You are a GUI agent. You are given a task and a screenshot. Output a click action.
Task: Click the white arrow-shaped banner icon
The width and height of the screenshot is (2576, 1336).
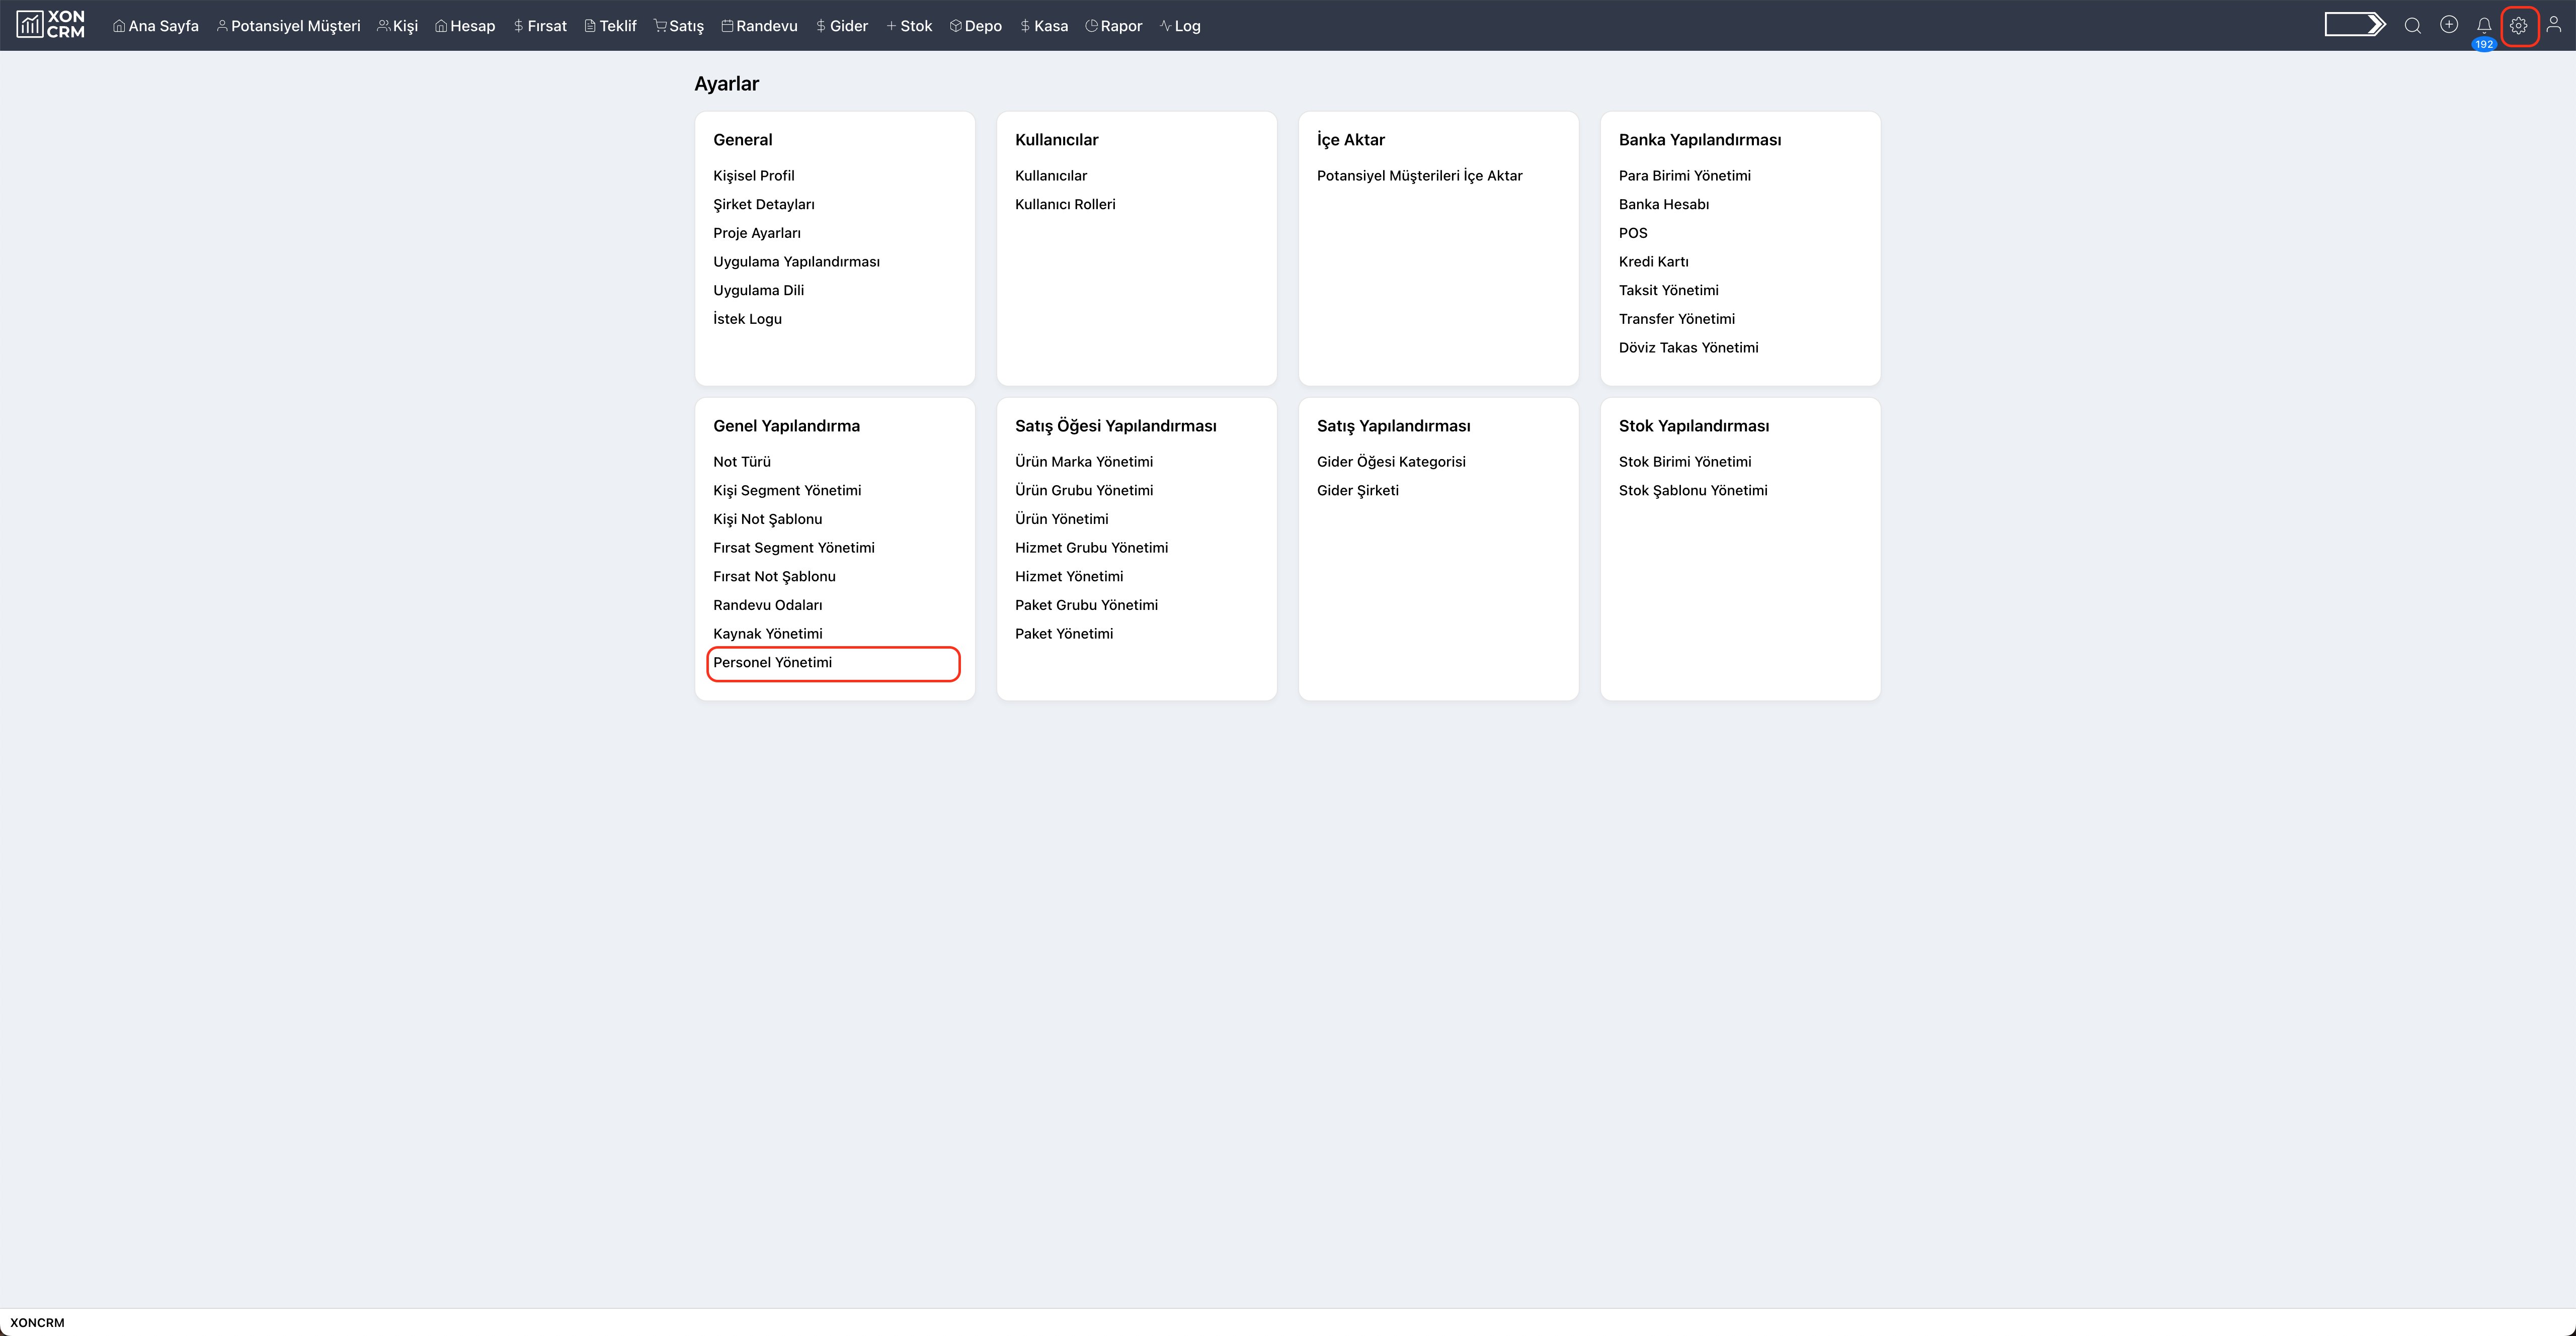tap(2354, 25)
